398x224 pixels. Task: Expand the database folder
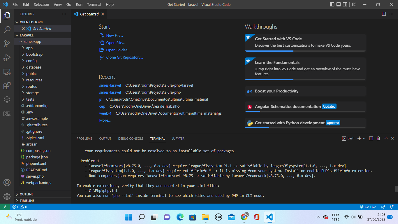point(42,67)
